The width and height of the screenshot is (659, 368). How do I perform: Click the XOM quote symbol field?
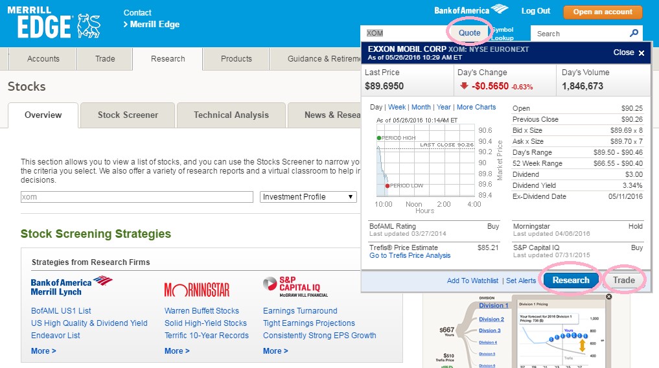404,33
